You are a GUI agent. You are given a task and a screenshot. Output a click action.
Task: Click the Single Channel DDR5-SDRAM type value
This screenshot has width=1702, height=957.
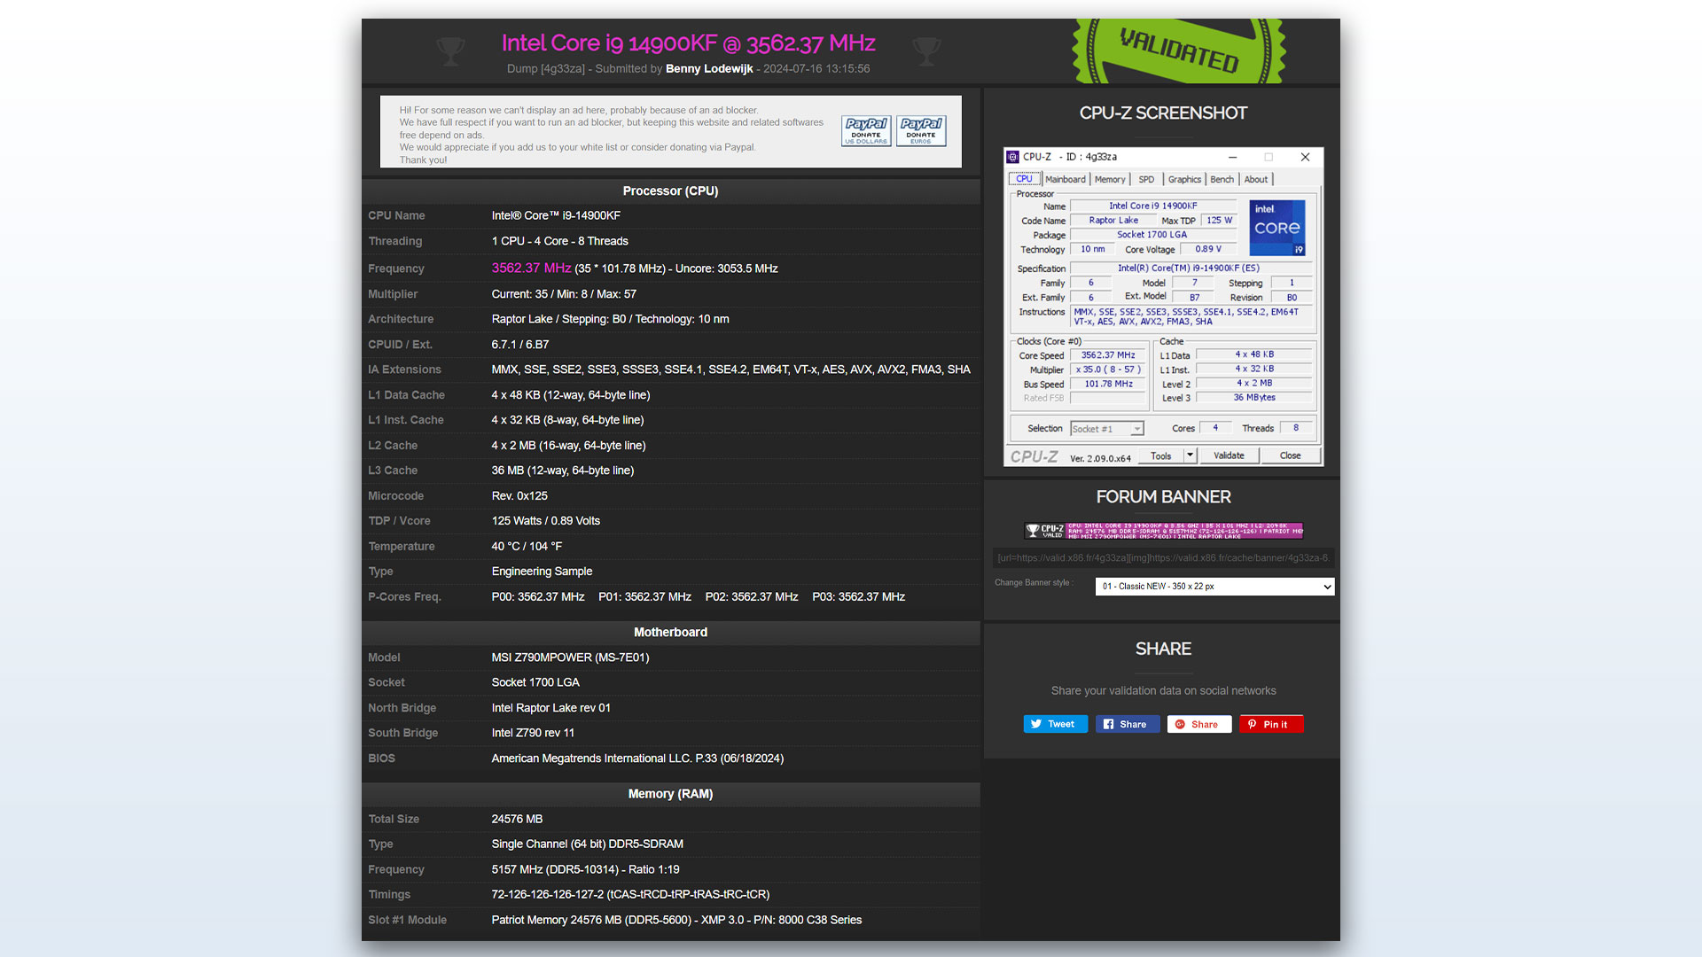587,844
